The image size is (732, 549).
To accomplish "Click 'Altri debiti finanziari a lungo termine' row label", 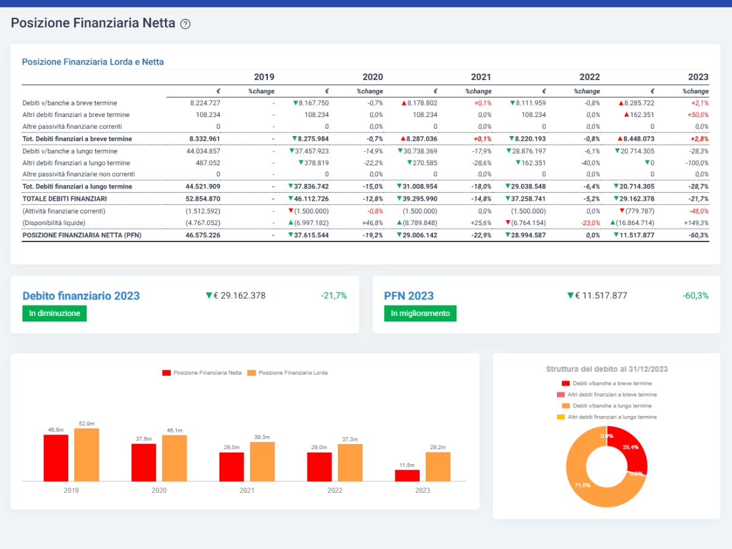I will click(x=76, y=163).
